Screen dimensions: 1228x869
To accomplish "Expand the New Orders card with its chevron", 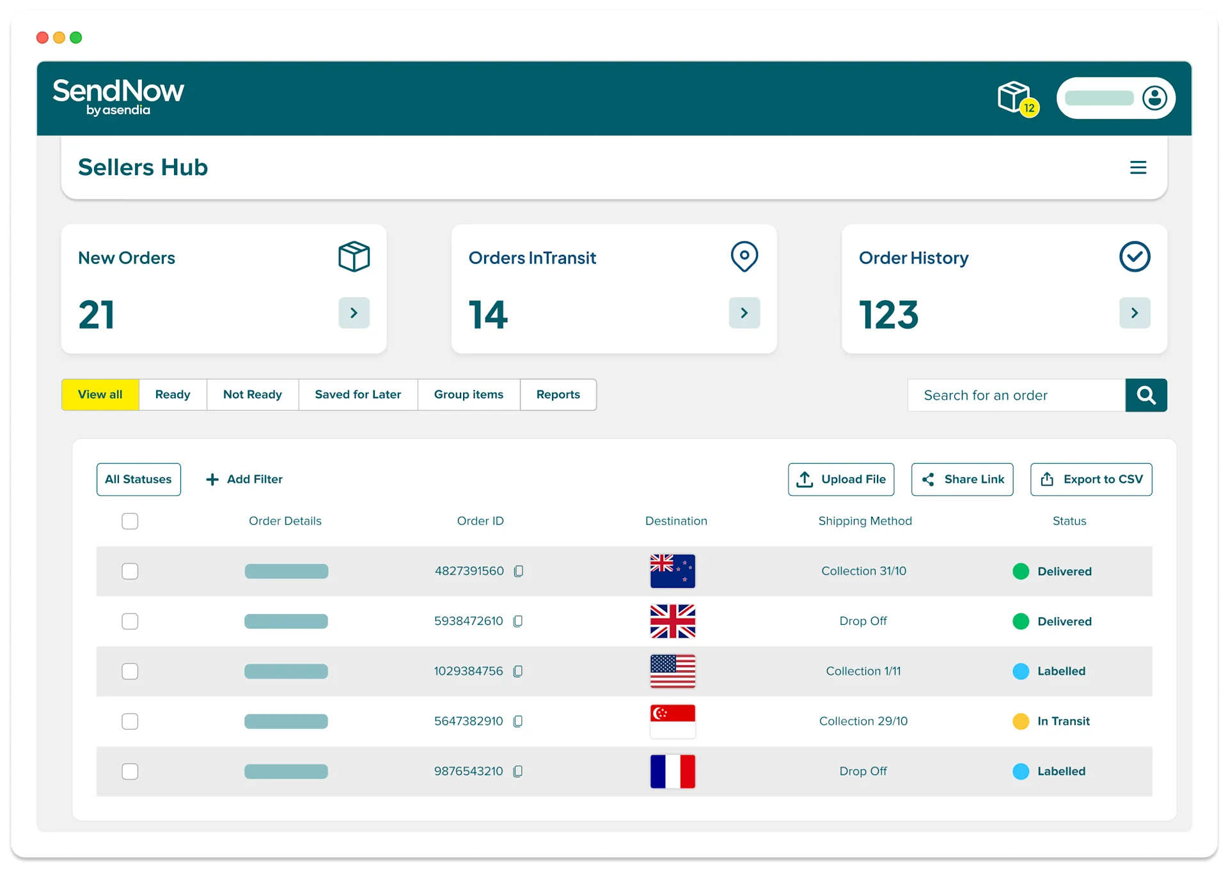I will pyautogui.click(x=354, y=312).
